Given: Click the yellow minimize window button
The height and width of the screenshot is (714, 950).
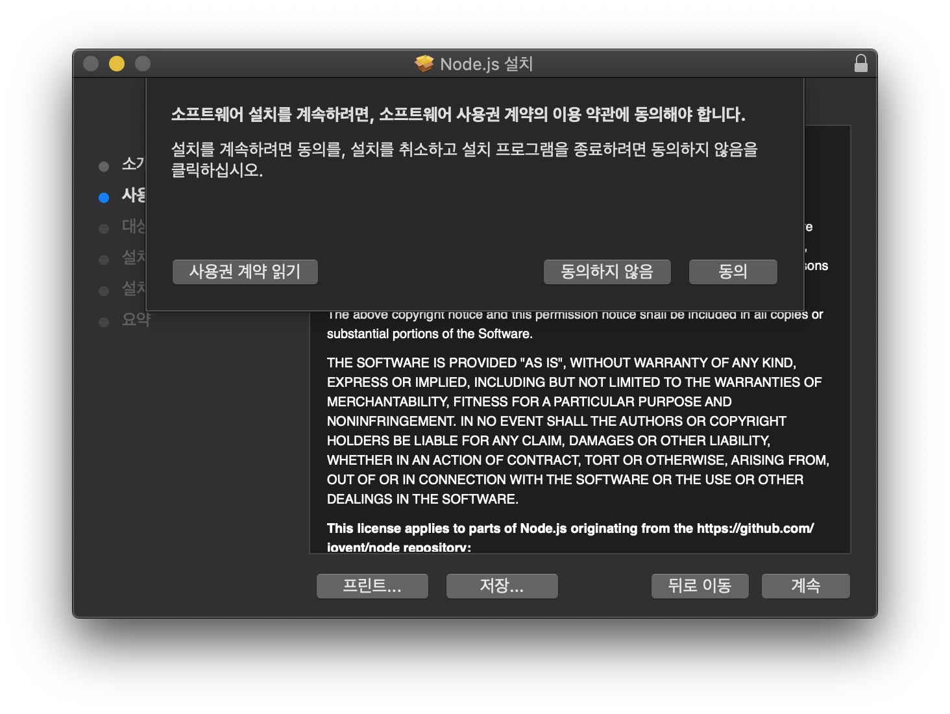Looking at the screenshot, I should (x=117, y=64).
